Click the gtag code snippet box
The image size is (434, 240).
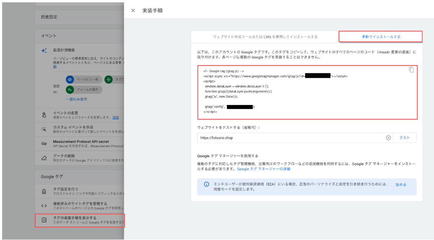pyautogui.click(x=307, y=92)
